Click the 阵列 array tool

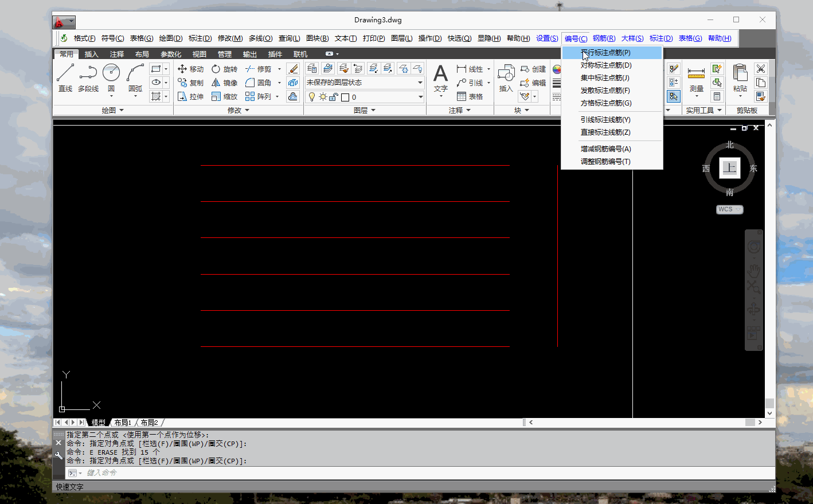[258, 96]
